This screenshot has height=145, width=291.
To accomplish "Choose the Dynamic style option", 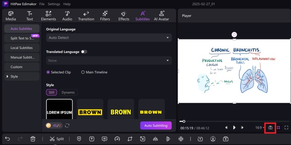I will coord(68,93).
